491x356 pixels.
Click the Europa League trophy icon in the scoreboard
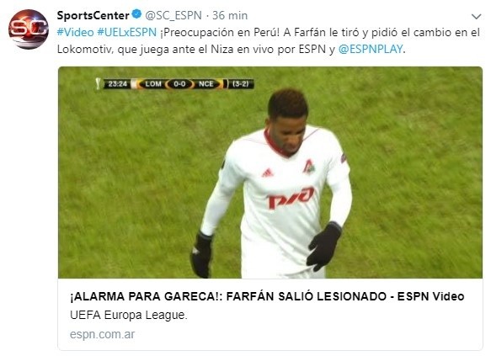[99, 83]
